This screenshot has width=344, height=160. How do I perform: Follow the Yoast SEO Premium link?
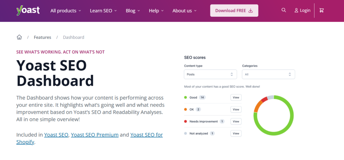(95, 135)
